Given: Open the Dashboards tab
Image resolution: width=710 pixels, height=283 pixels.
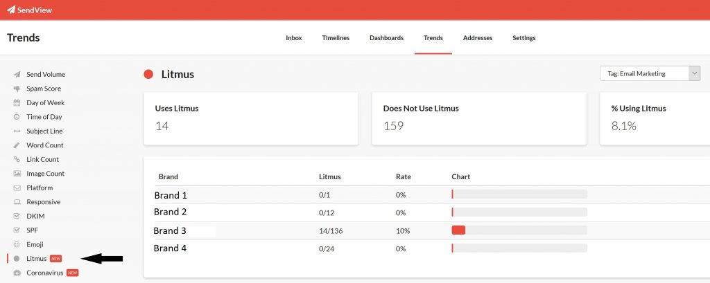Looking at the screenshot, I should click(386, 38).
